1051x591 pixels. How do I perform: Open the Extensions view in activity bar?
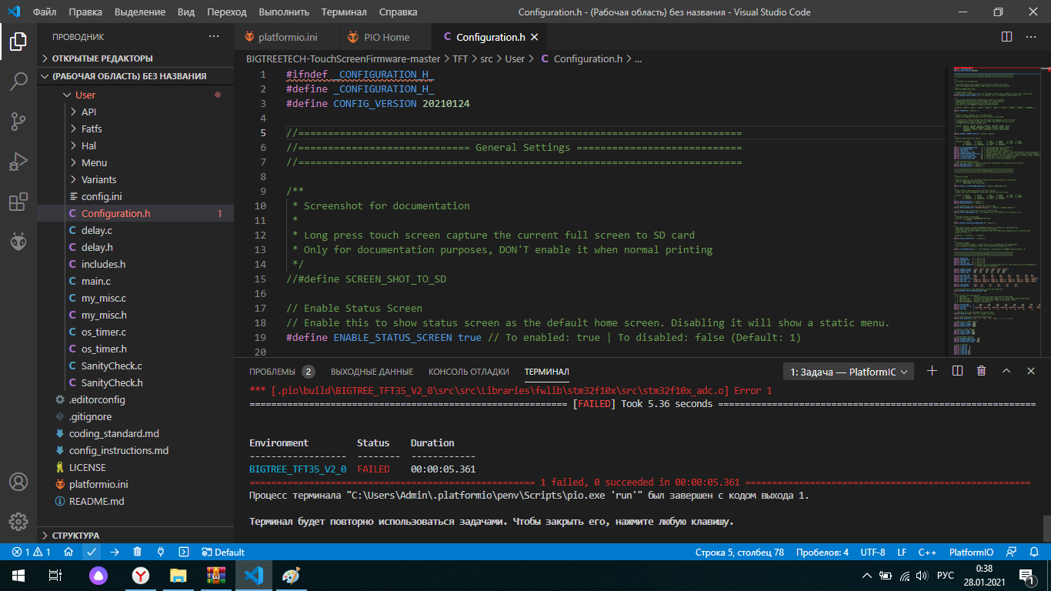18,202
